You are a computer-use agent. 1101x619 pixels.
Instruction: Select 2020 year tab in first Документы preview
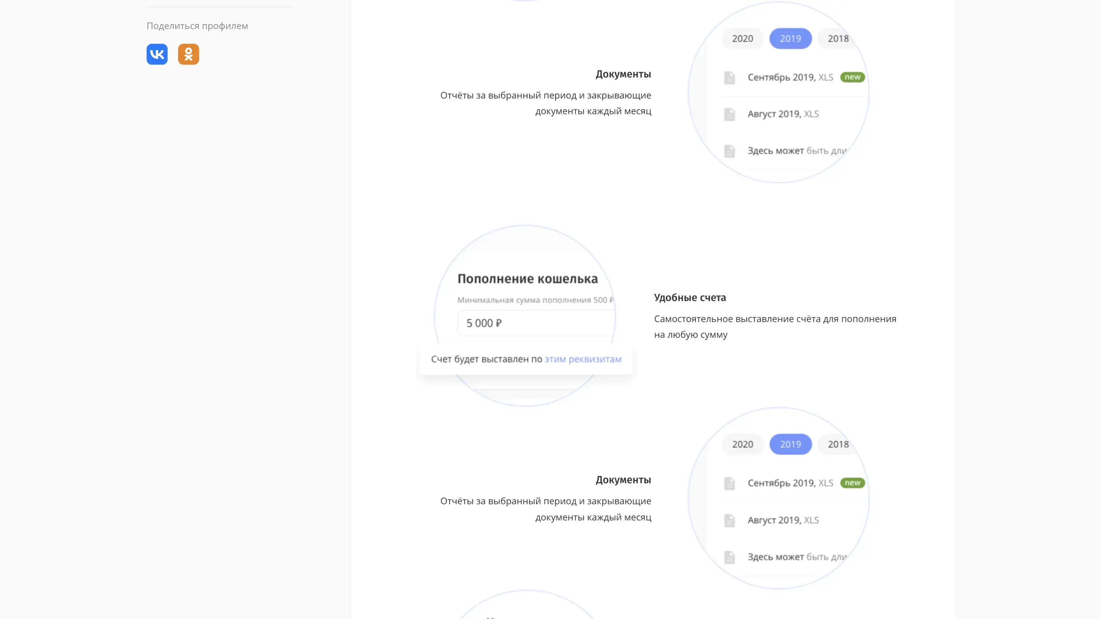click(742, 39)
